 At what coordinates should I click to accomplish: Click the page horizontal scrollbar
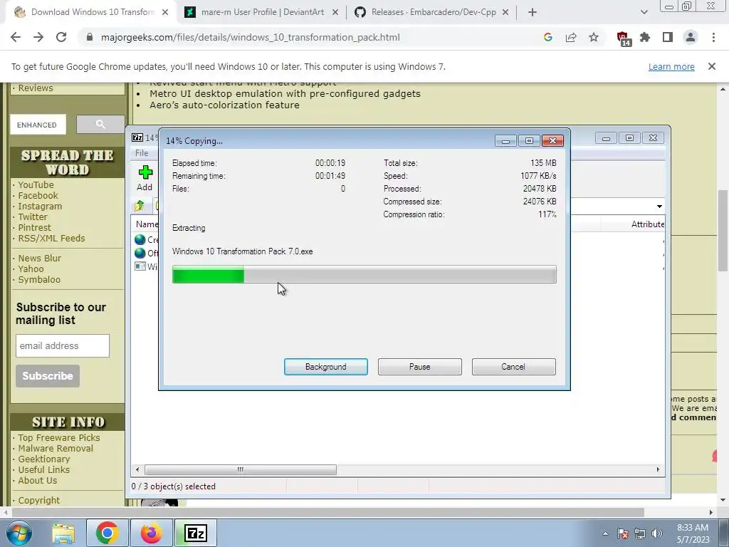point(327,512)
